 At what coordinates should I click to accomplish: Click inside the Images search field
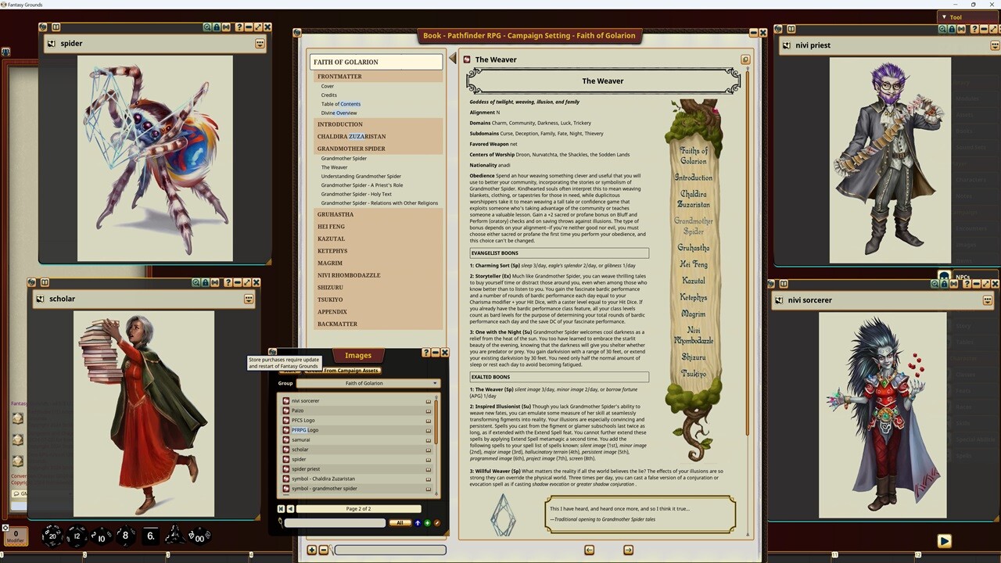click(336, 522)
